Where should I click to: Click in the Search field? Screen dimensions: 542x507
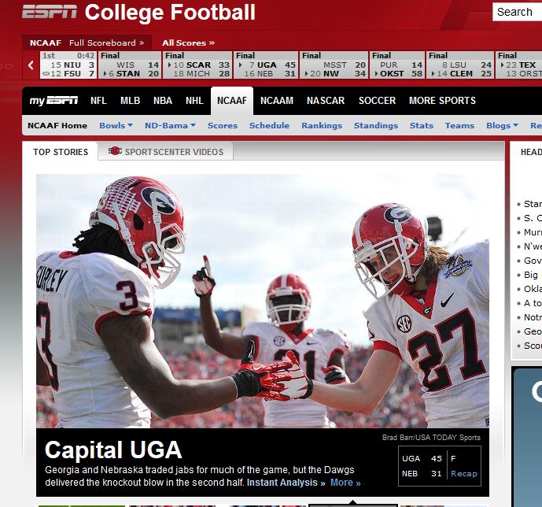(x=517, y=12)
